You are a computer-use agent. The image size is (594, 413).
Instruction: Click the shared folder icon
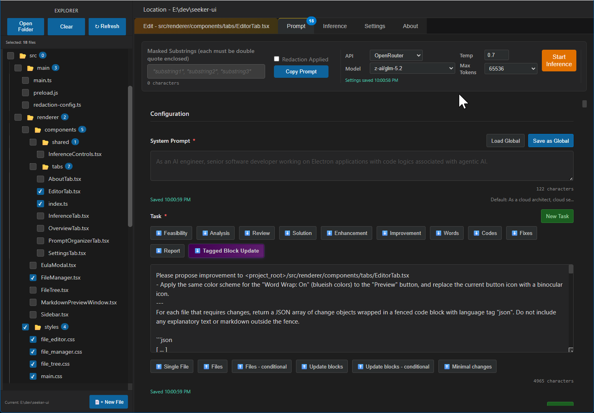click(45, 142)
